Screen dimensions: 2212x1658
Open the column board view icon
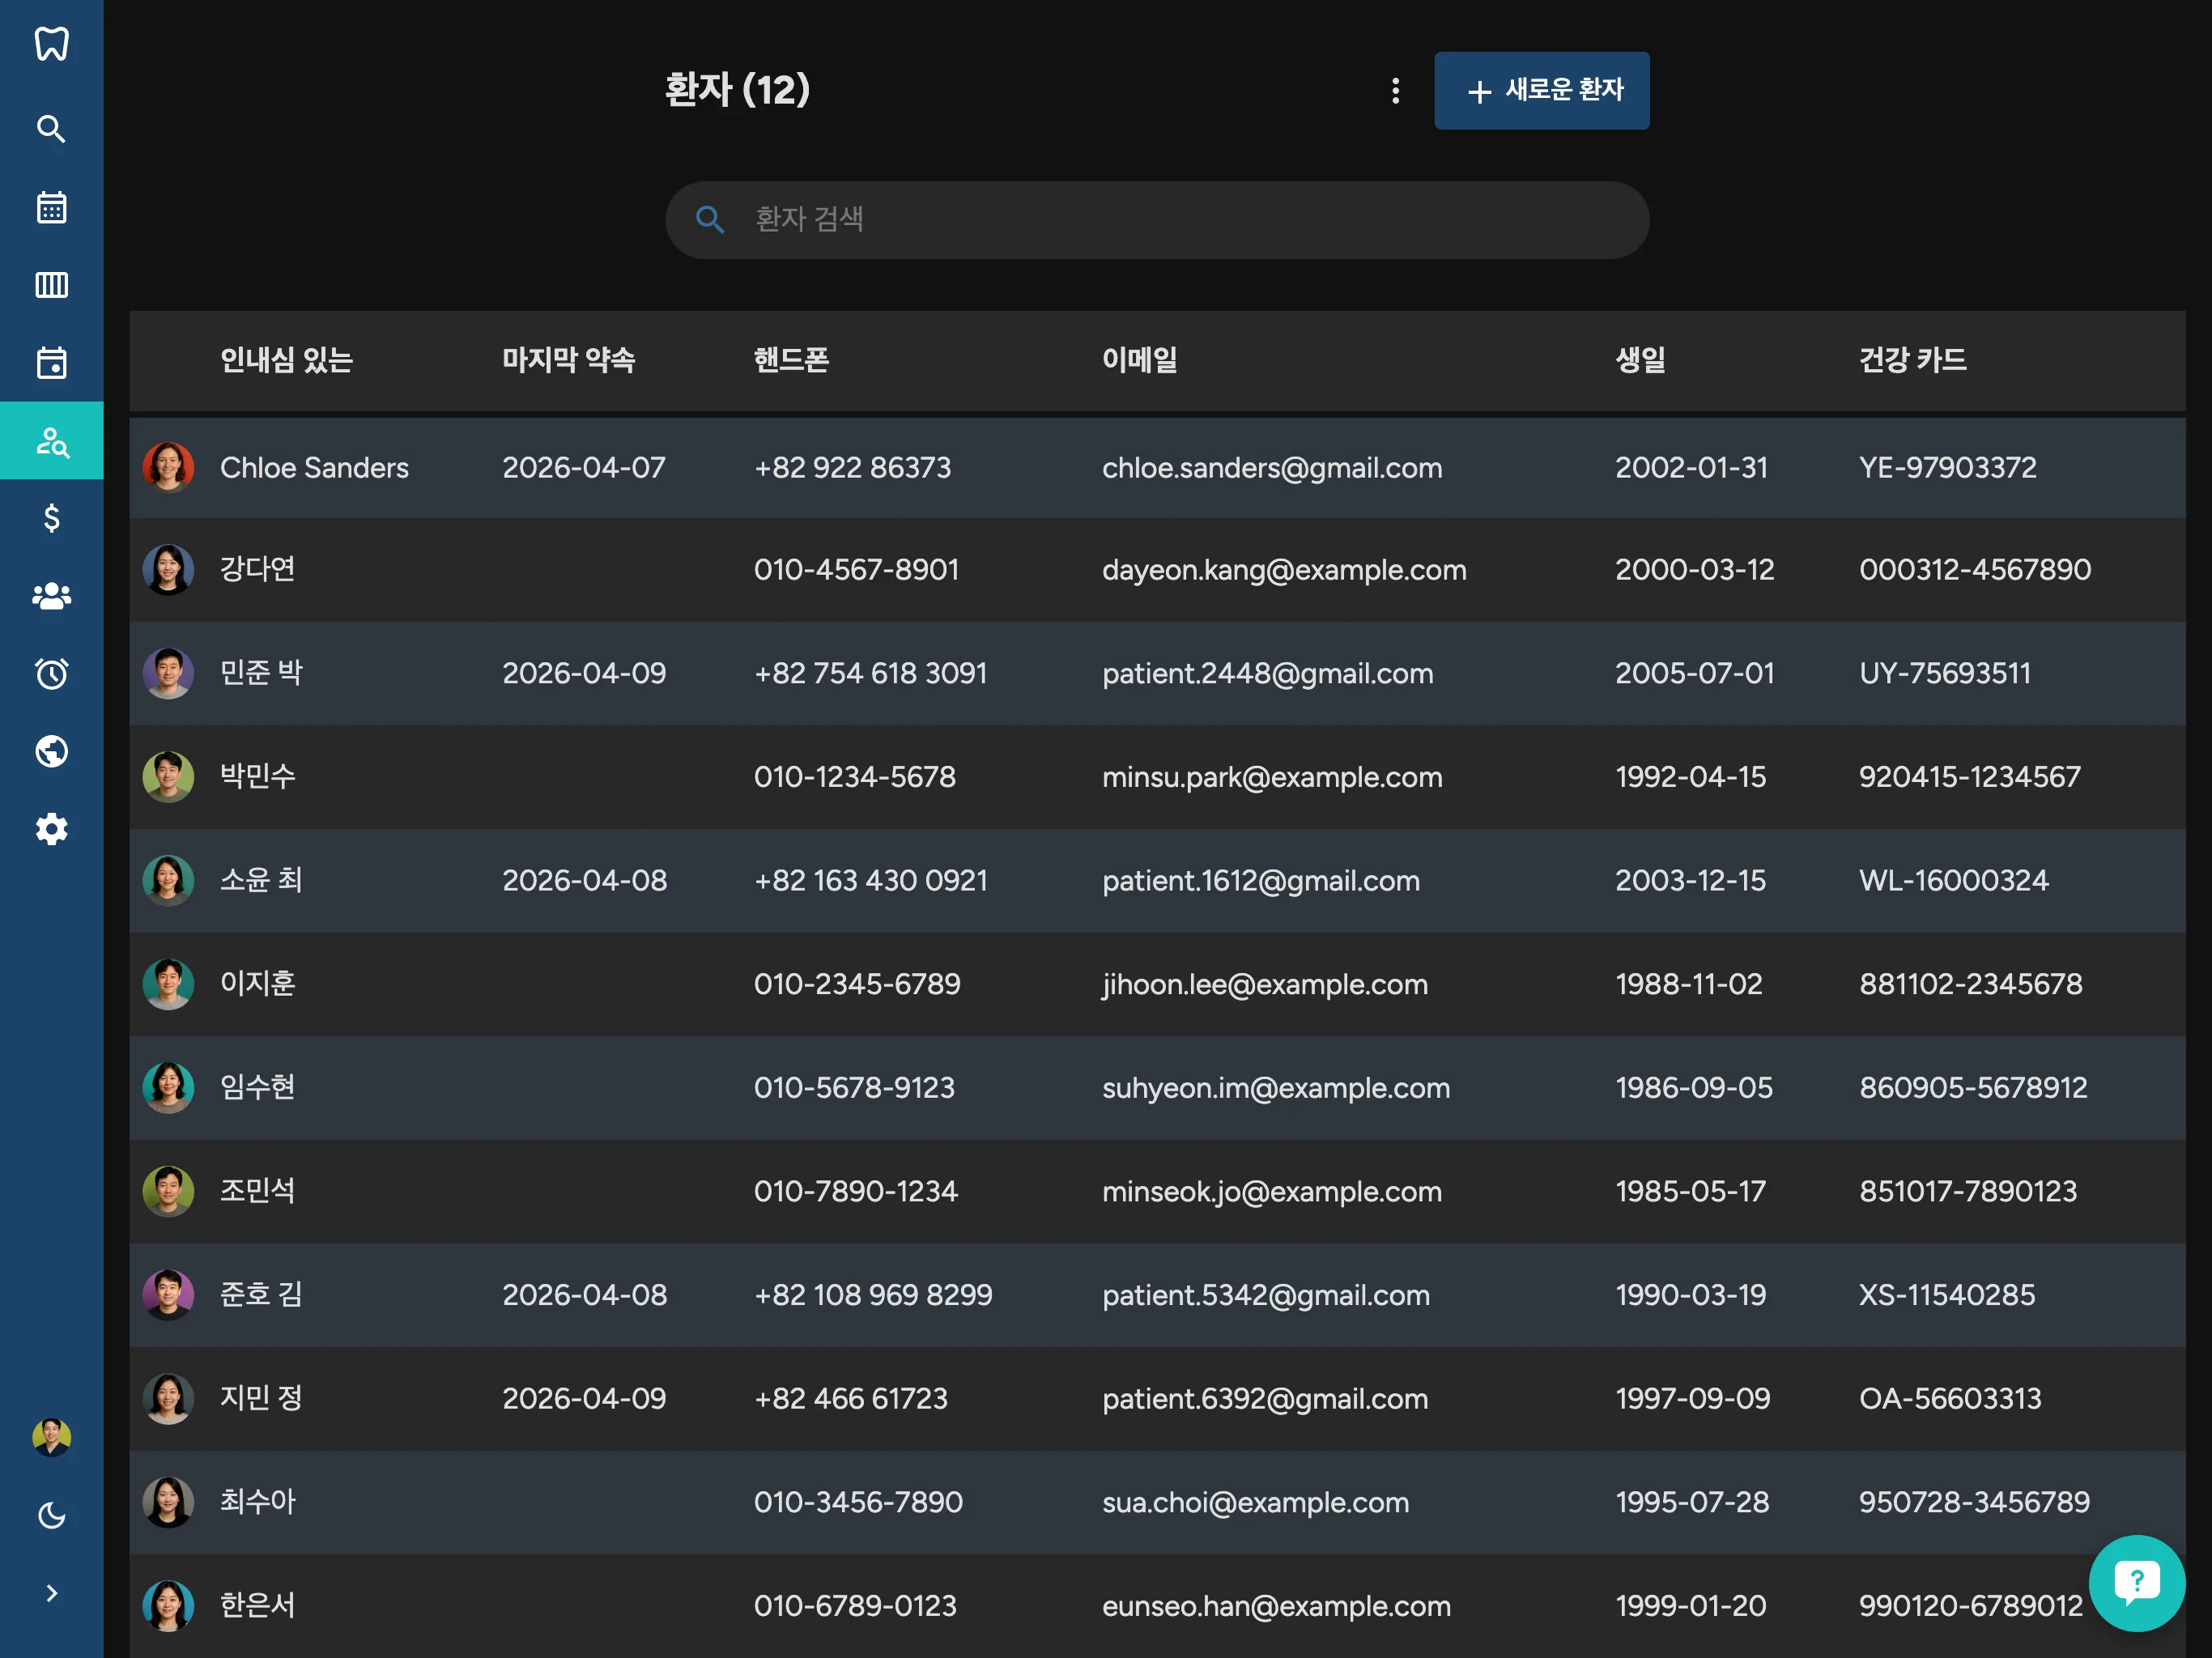click(51, 285)
